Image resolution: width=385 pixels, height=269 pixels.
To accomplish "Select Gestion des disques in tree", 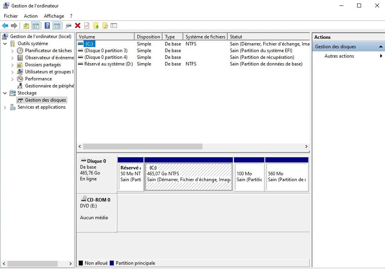I will pyautogui.click(x=45, y=100).
